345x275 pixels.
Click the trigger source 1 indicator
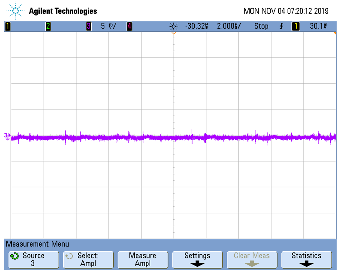(296, 26)
